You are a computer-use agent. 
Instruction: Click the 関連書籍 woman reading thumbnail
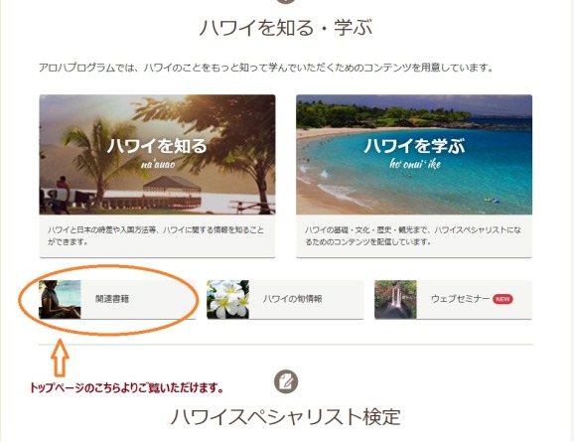(x=60, y=300)
